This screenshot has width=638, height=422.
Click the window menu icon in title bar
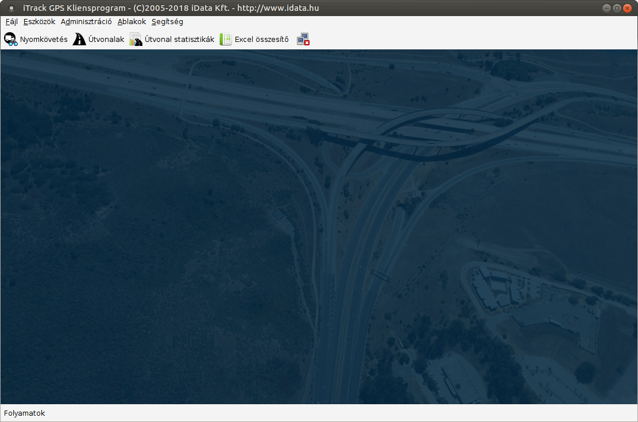(x=11, y=8)
